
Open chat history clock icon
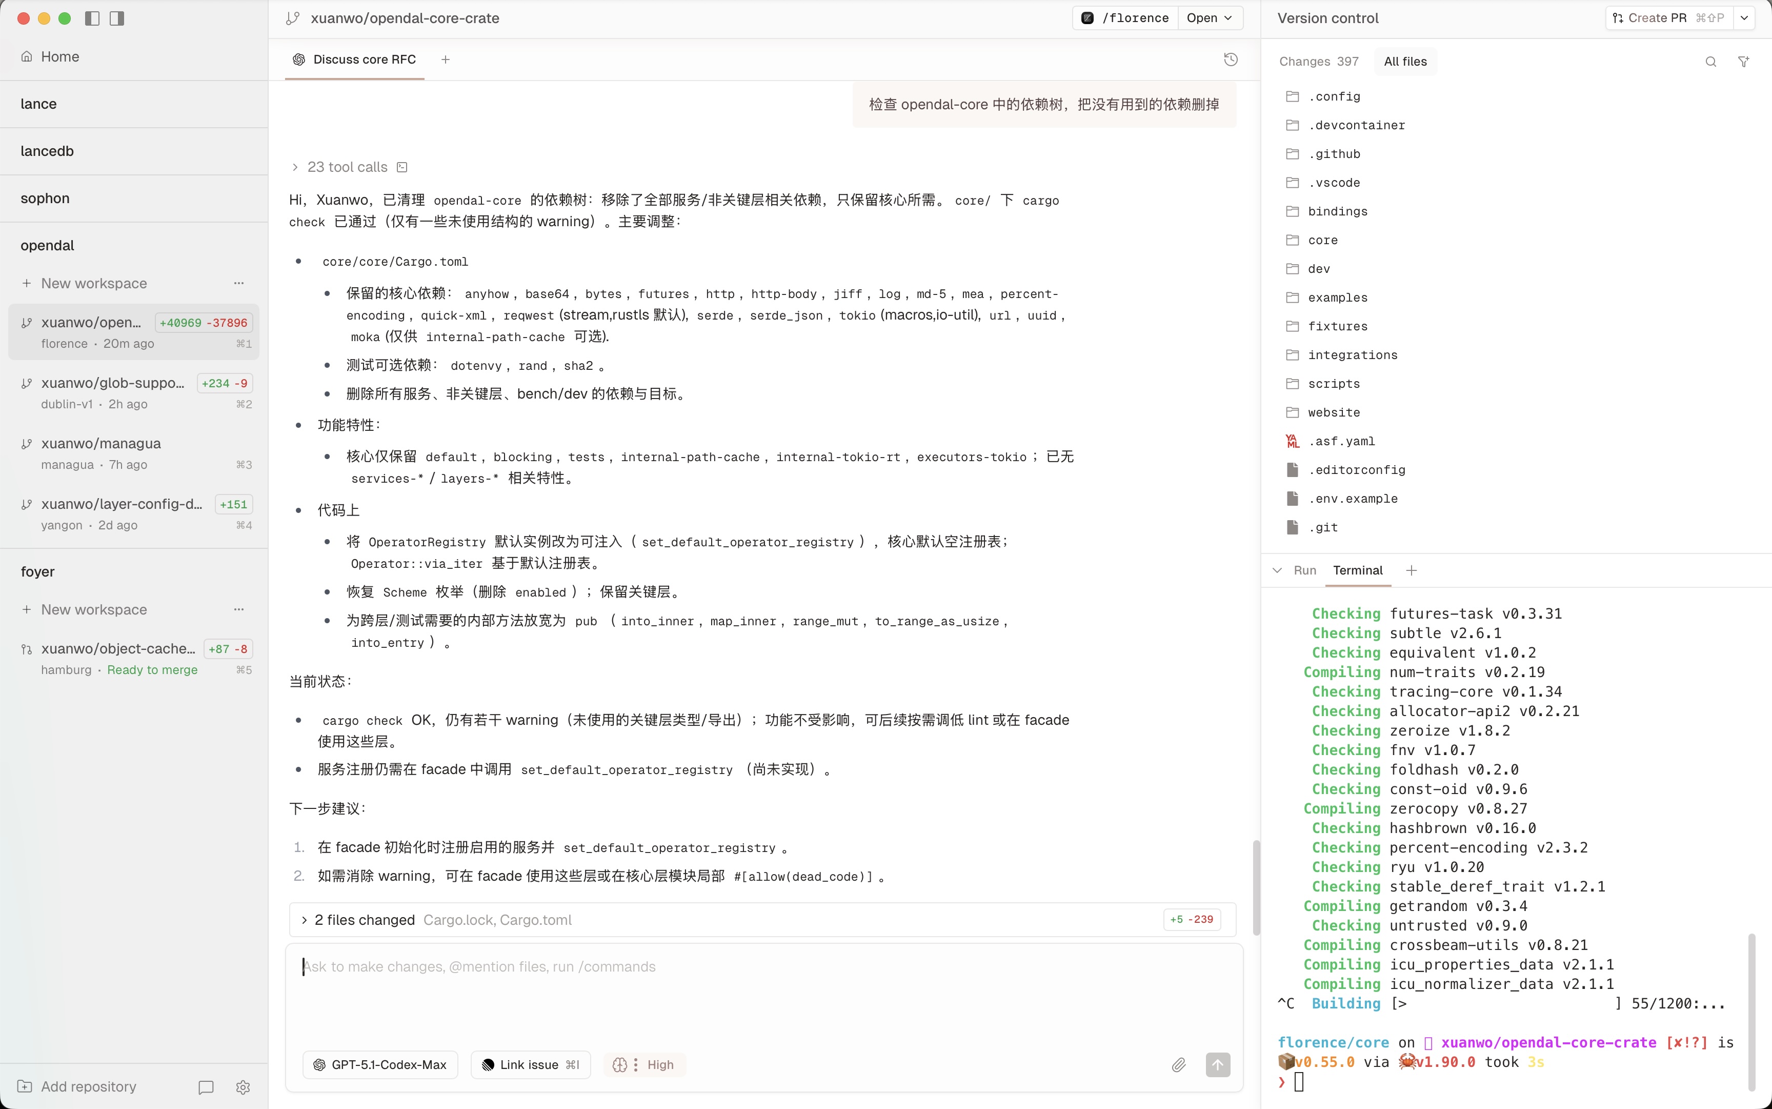(1231, 60)
